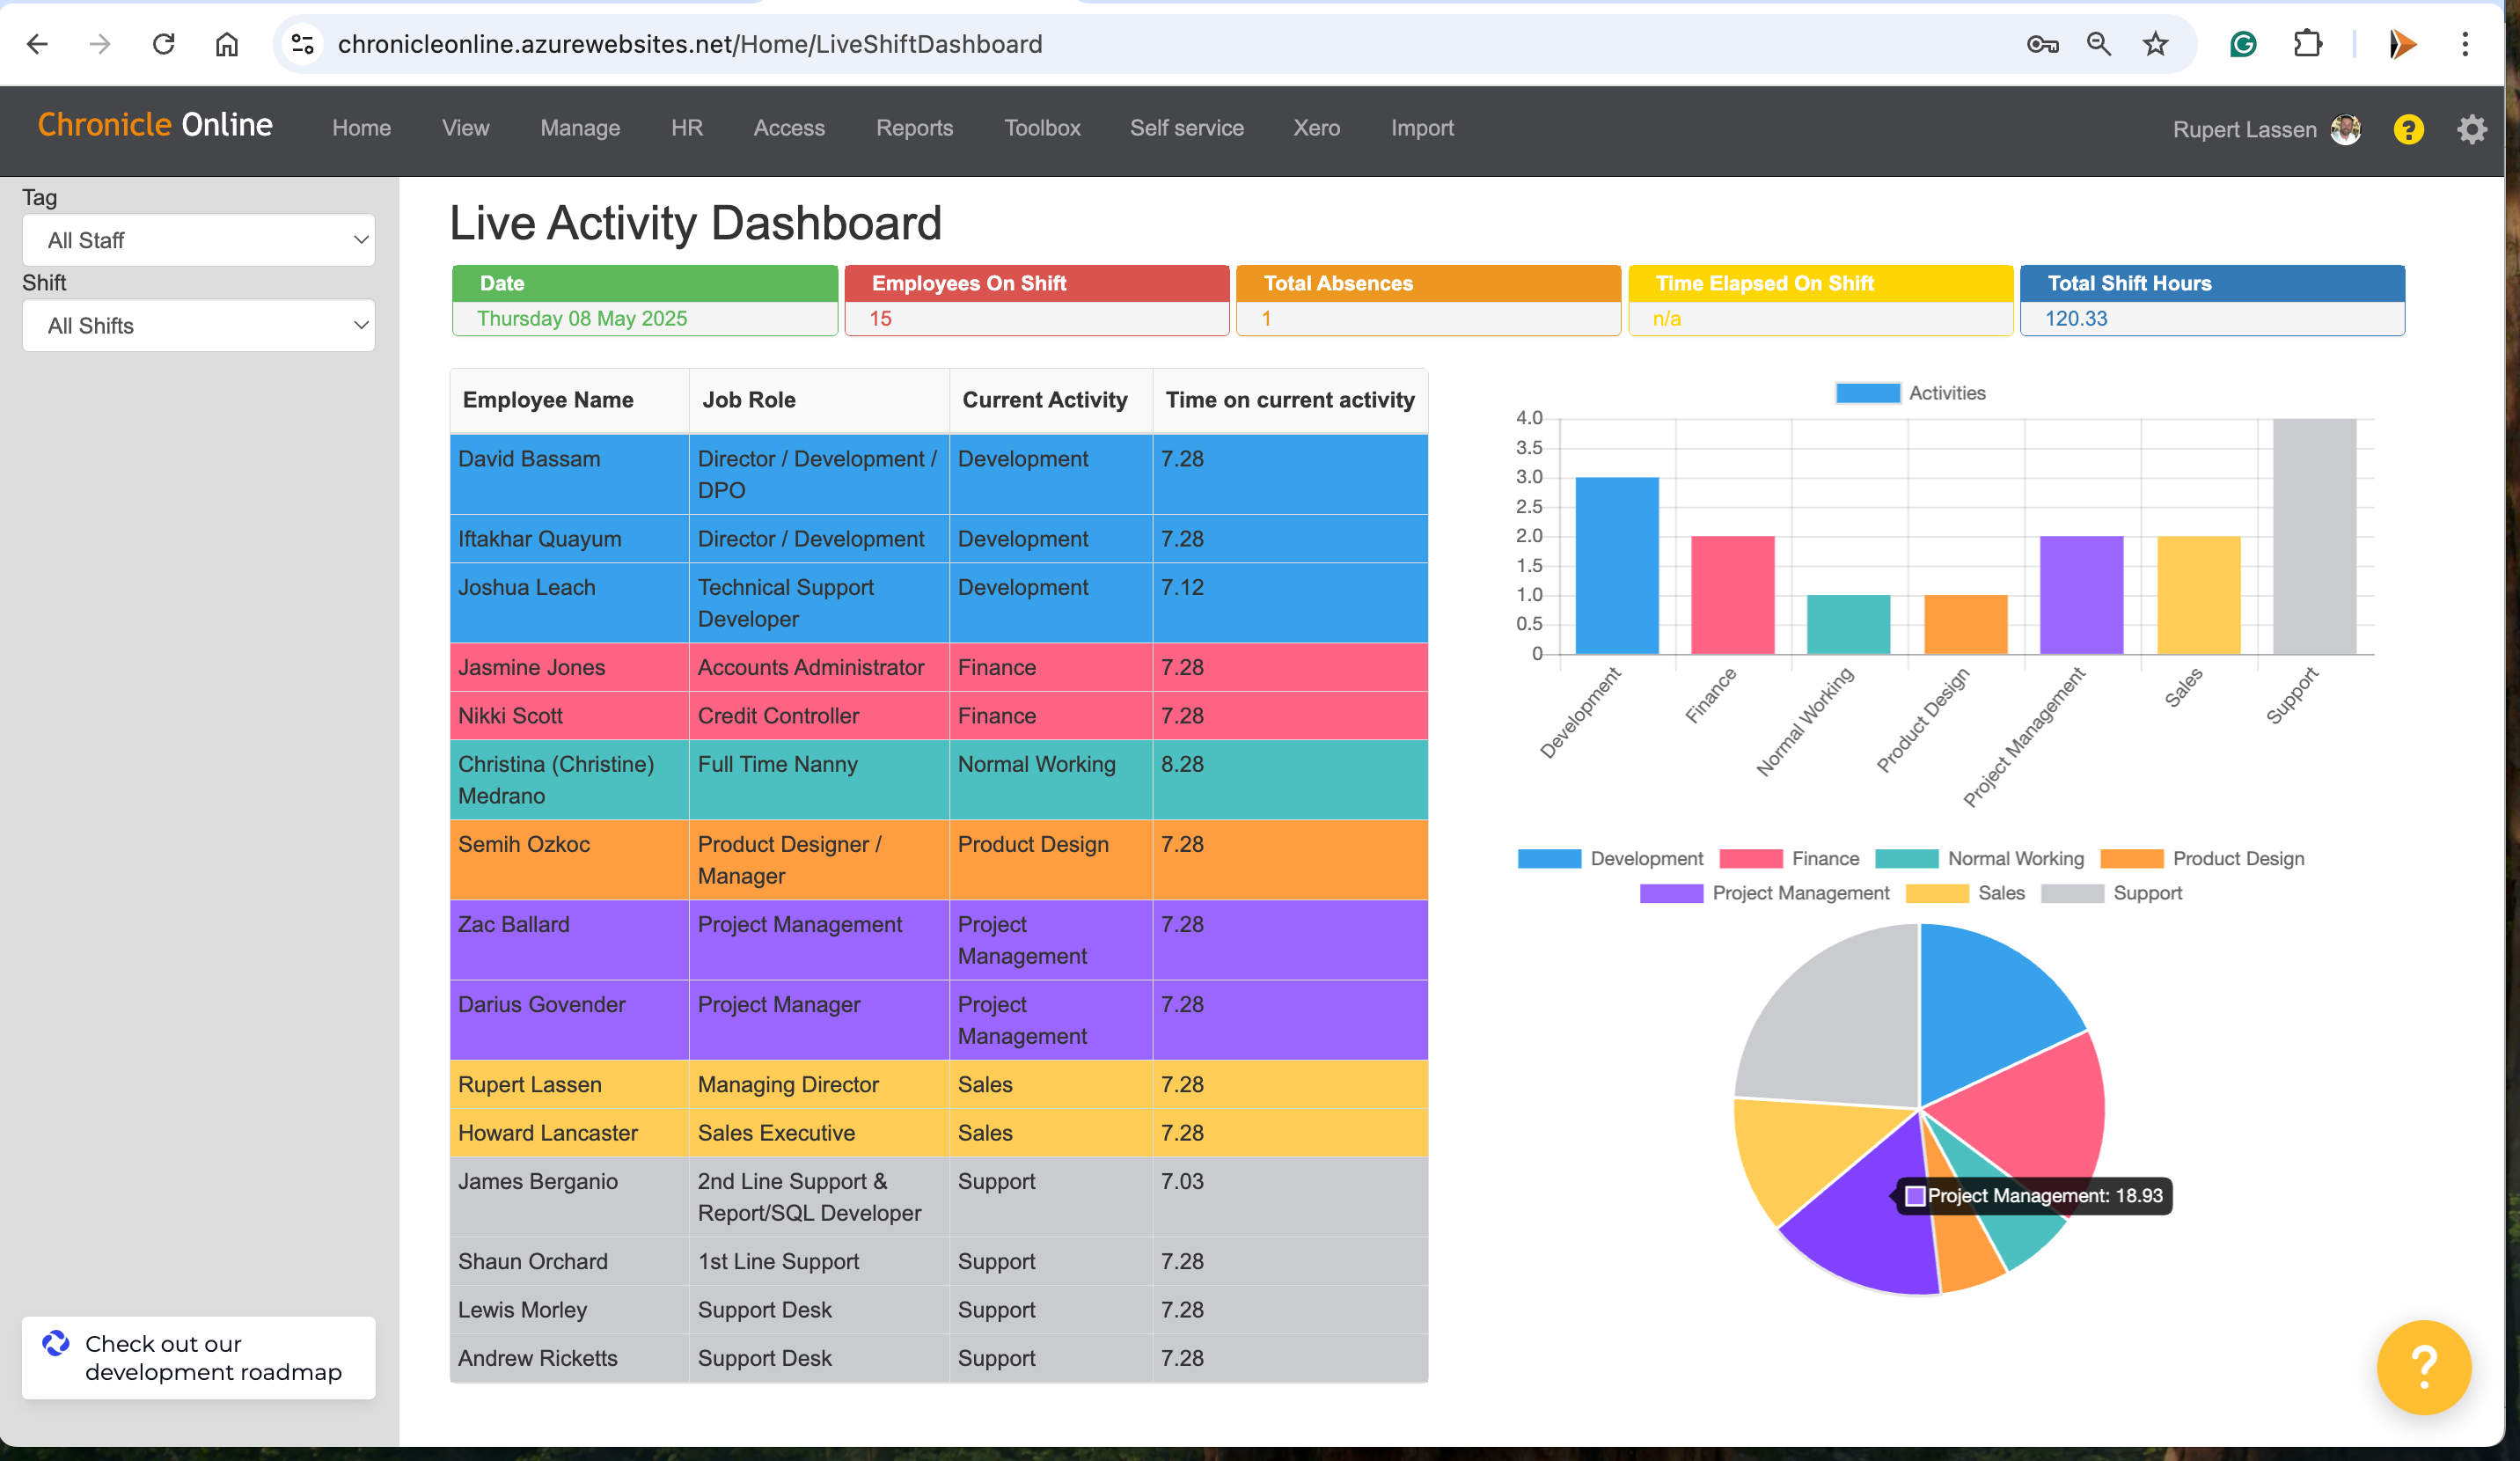The width and height of the screenshot is (2520, 1461).
Task: Open the Tag dropdown showing All Staff
Action: [198, 240]
